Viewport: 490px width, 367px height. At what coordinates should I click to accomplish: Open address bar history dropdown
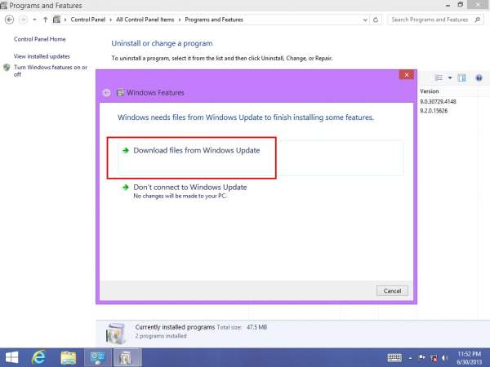tap(365, 20)
